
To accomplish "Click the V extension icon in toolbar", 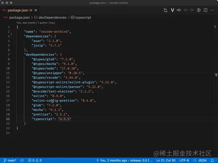I will click(x=173, y=11).
